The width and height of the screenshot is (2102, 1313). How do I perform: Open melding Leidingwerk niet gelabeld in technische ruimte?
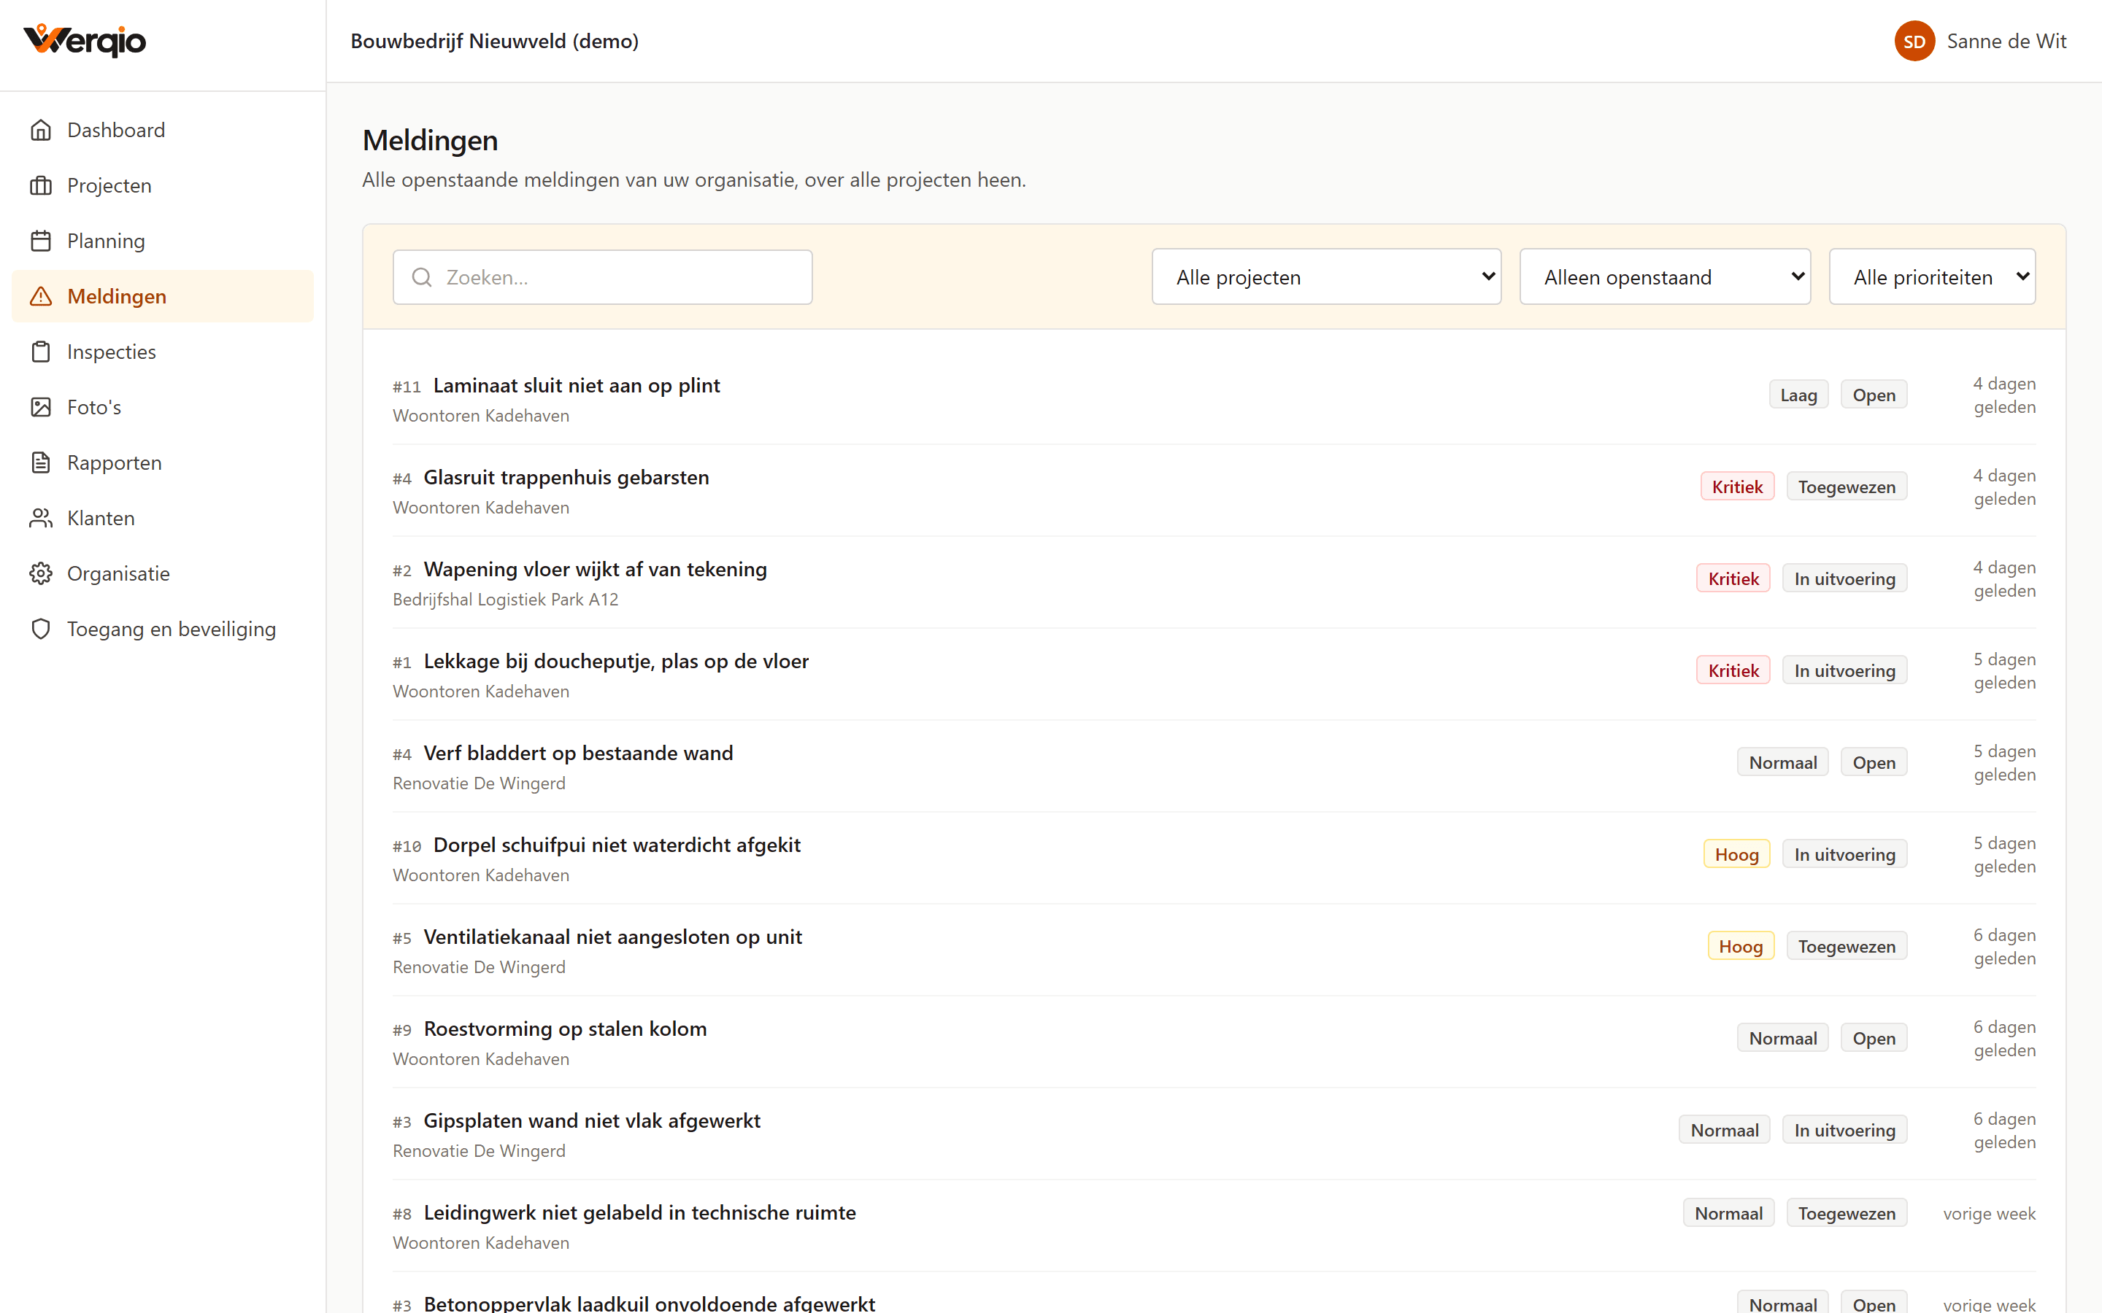click(639, 1213)
